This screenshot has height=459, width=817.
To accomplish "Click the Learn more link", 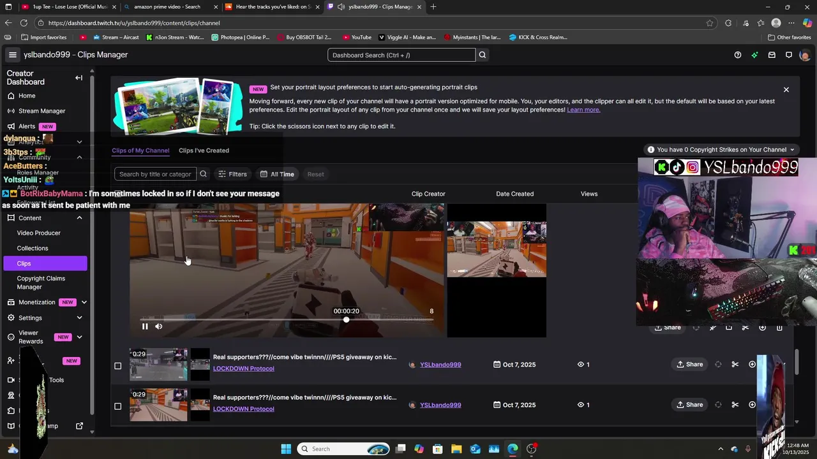I will coord(583,110).
